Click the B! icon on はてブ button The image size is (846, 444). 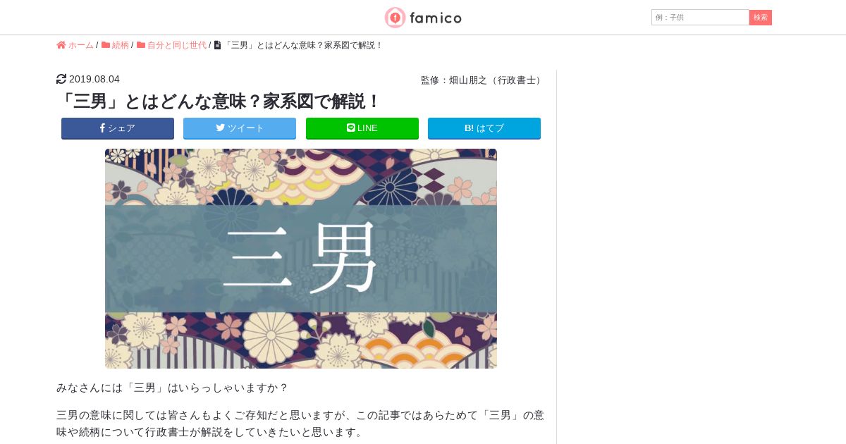coord(469,128)
